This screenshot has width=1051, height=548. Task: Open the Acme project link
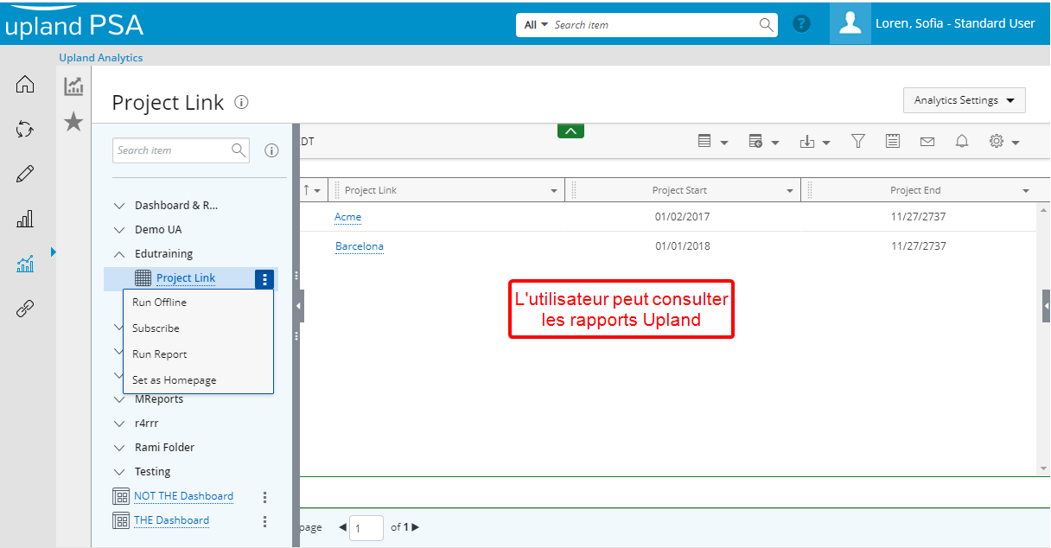click(347, 217)
